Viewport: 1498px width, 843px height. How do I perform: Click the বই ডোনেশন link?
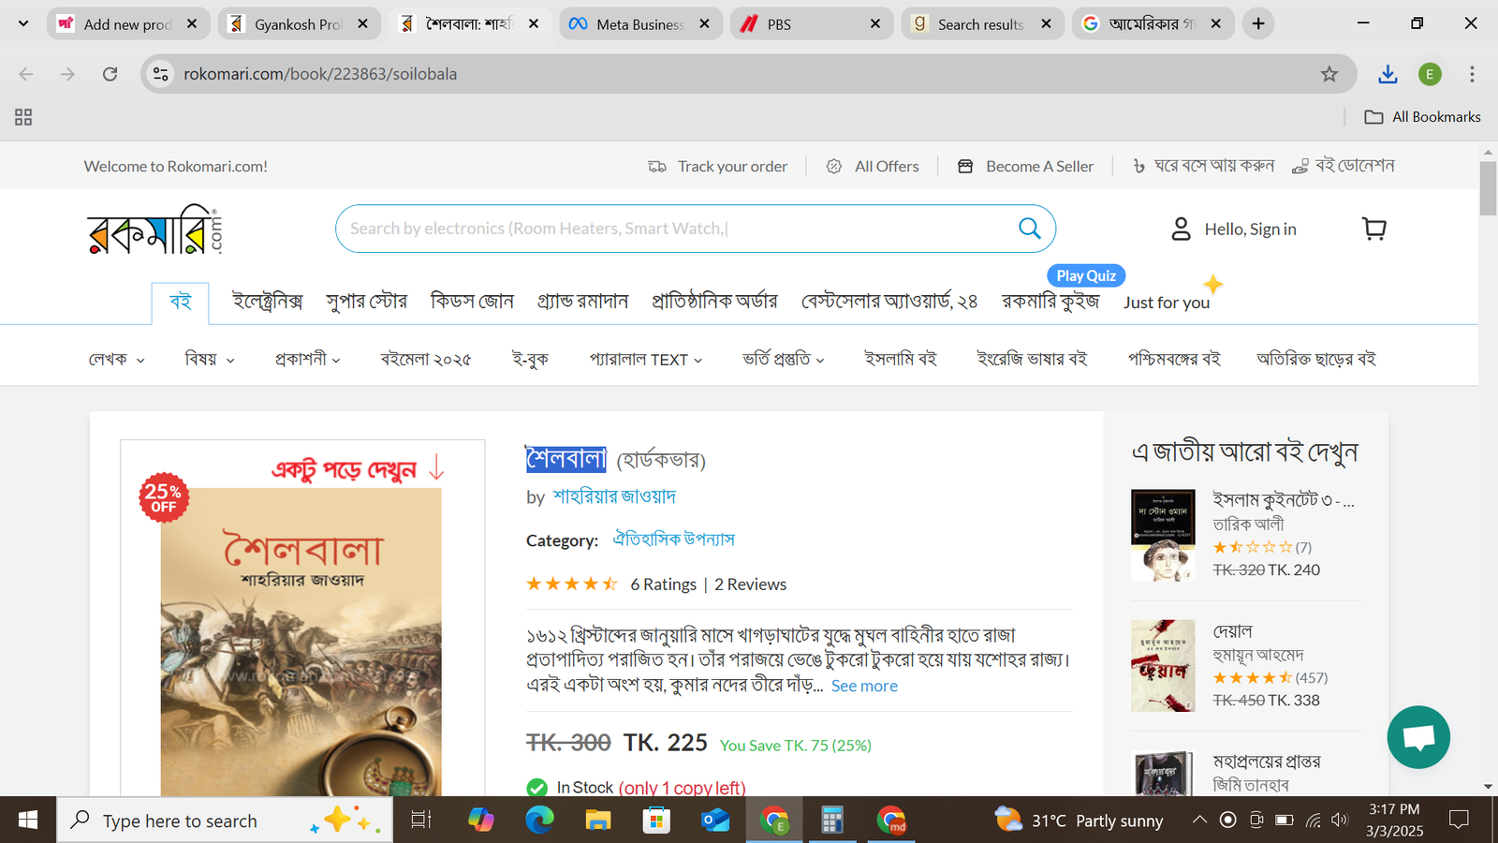pyautogui.click(x=1344, y=166)
